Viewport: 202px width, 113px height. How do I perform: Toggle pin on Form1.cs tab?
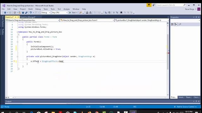pyautogui.click(x=15, y=17)
